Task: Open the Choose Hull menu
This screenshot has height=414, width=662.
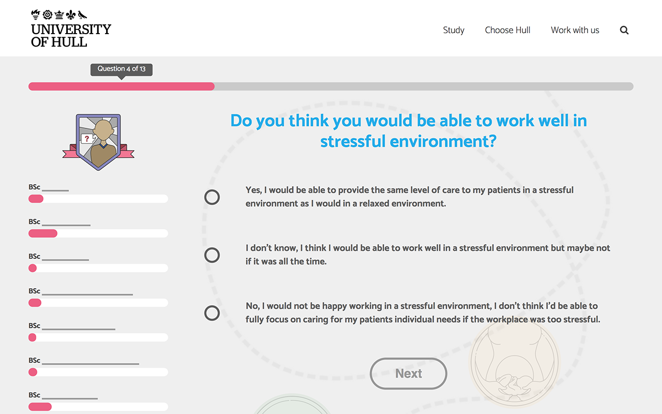Action: (x=507, y=30)
